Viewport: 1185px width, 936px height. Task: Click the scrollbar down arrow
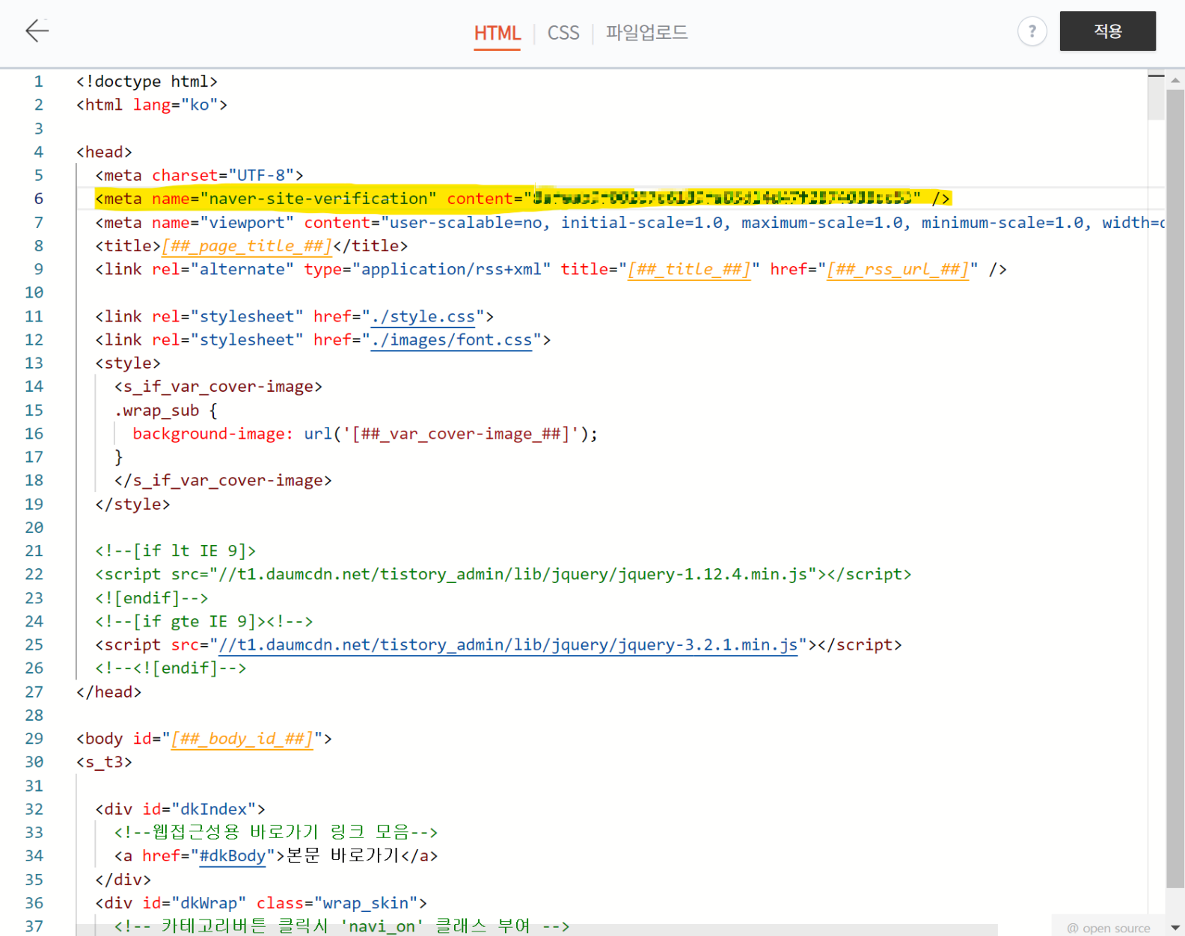[x=1175, y=928]
